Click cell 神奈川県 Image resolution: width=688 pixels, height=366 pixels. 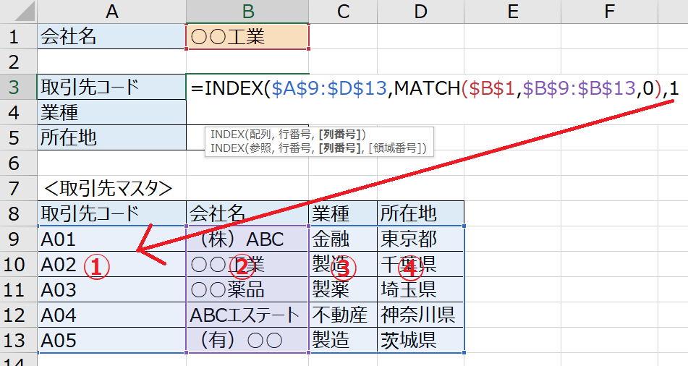click(x=421, y=315)
